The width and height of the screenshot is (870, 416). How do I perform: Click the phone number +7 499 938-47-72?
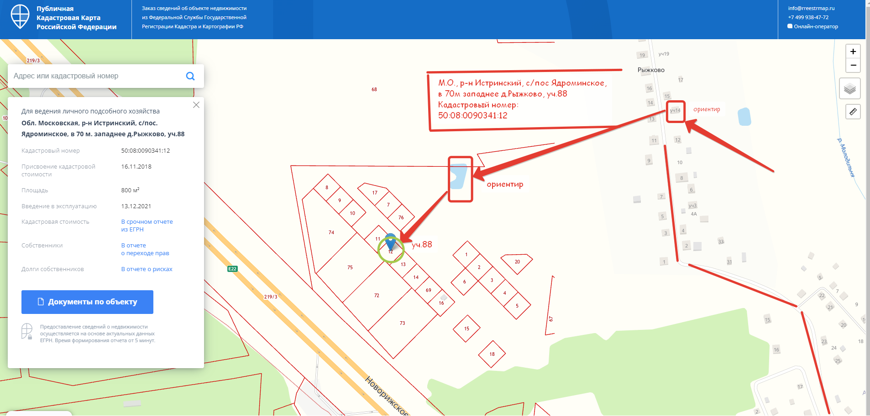808,17
